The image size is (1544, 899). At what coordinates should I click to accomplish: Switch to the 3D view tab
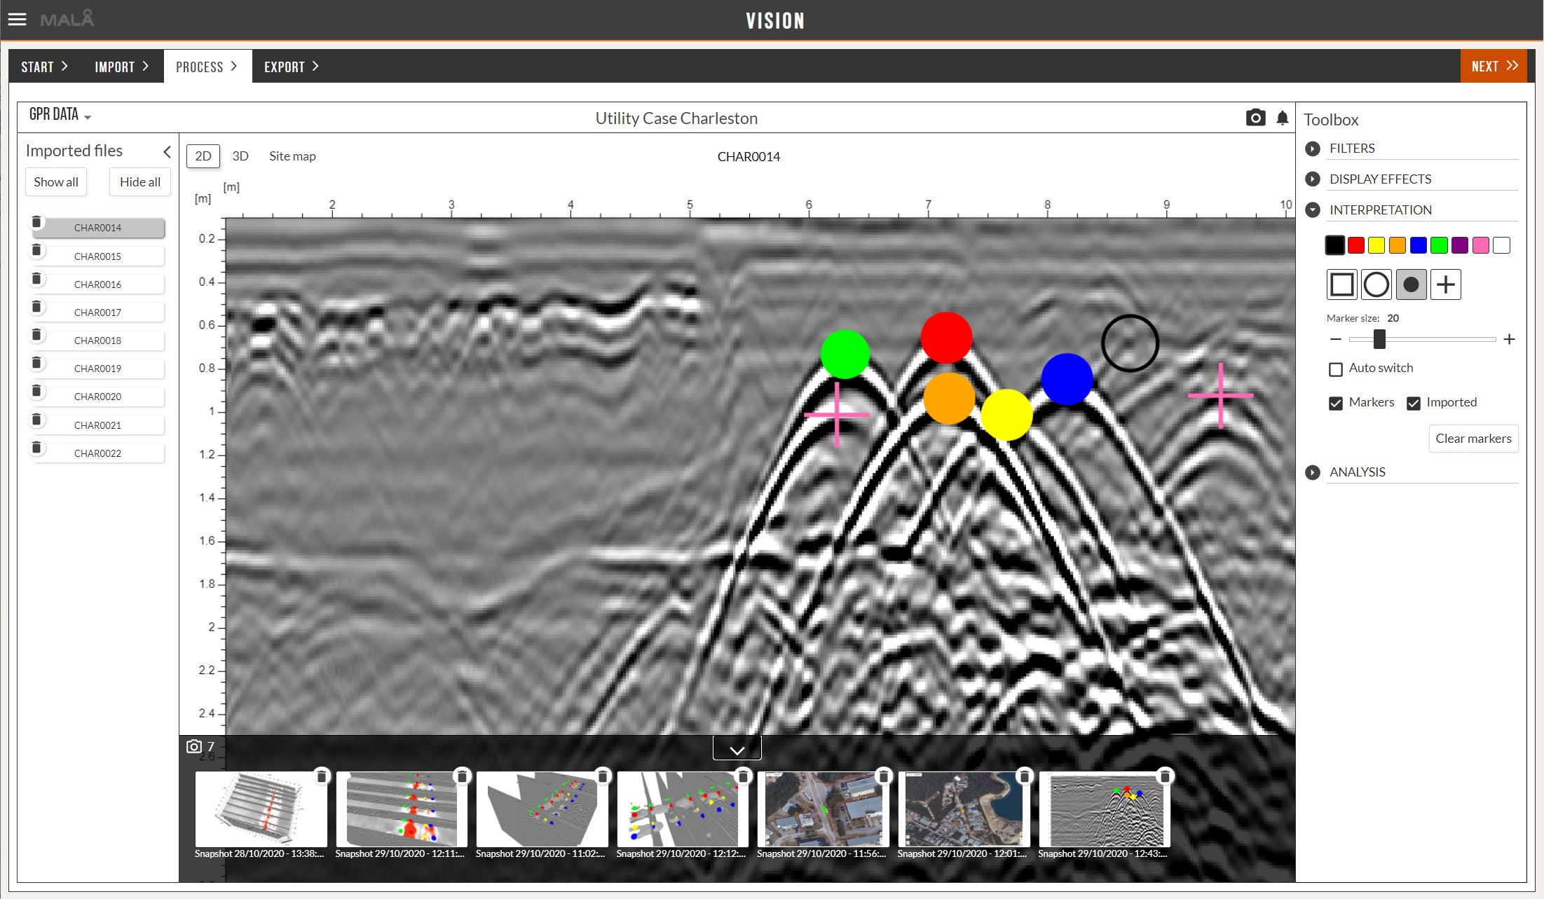(x=240, y=156)
